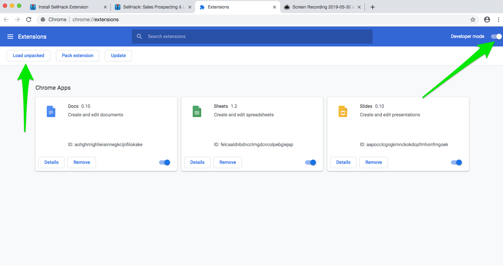Image resolution: width=503 pixels, height=266 pixels.
Task: Disable the Sheets app toggle
Action: pos(311,162)
